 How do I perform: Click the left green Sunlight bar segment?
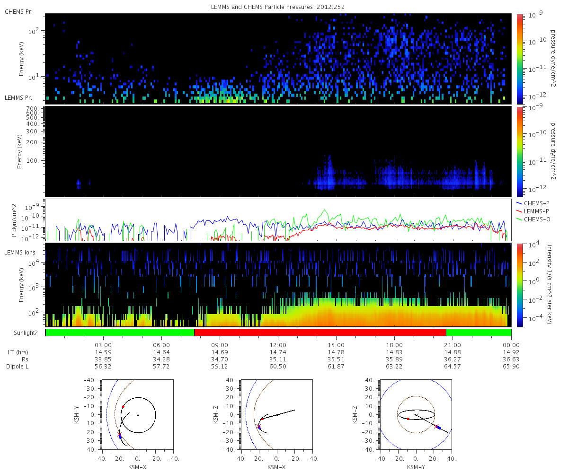[120, 333]
